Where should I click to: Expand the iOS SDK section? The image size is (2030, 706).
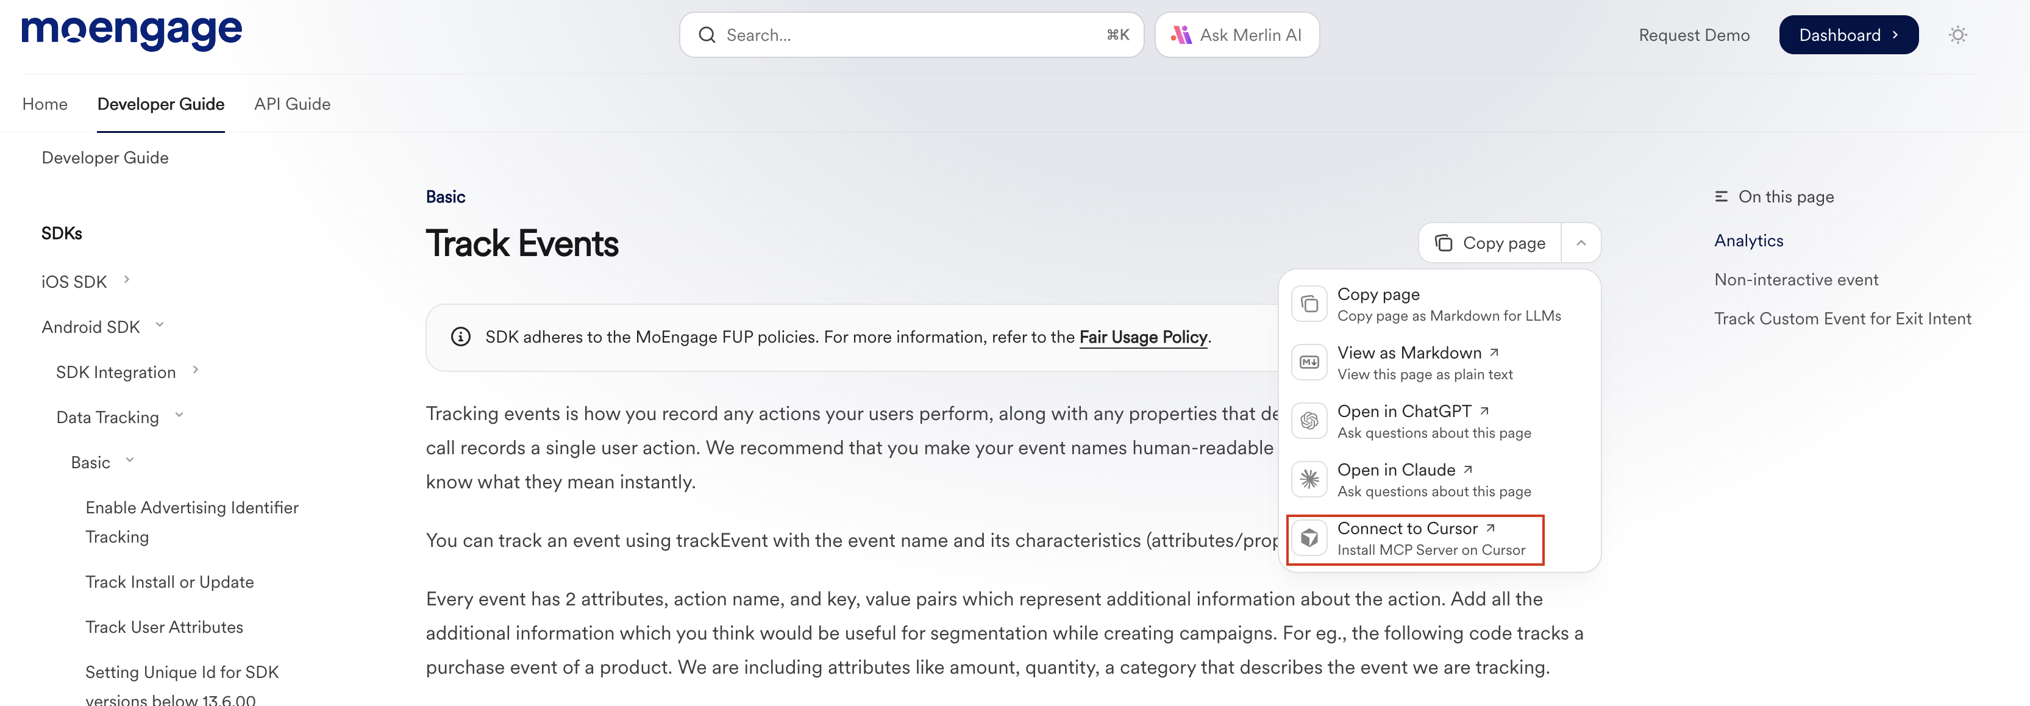pos(126,280)
